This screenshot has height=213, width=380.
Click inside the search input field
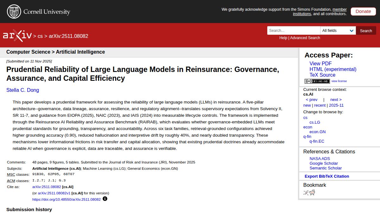[x=293, y=30]
